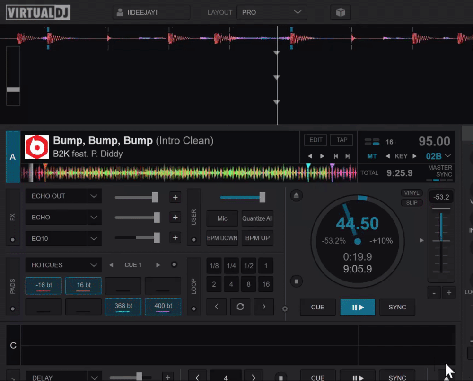Image resolution: width=473 pixels, height=381 pixels.
Task: Open the EQ10 effect dropdown
Action: pos(94,239)
